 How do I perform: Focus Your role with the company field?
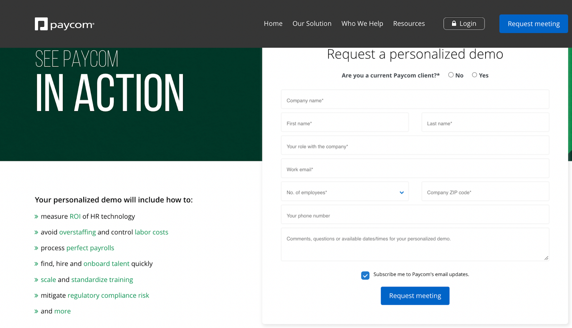coord(415,145)
